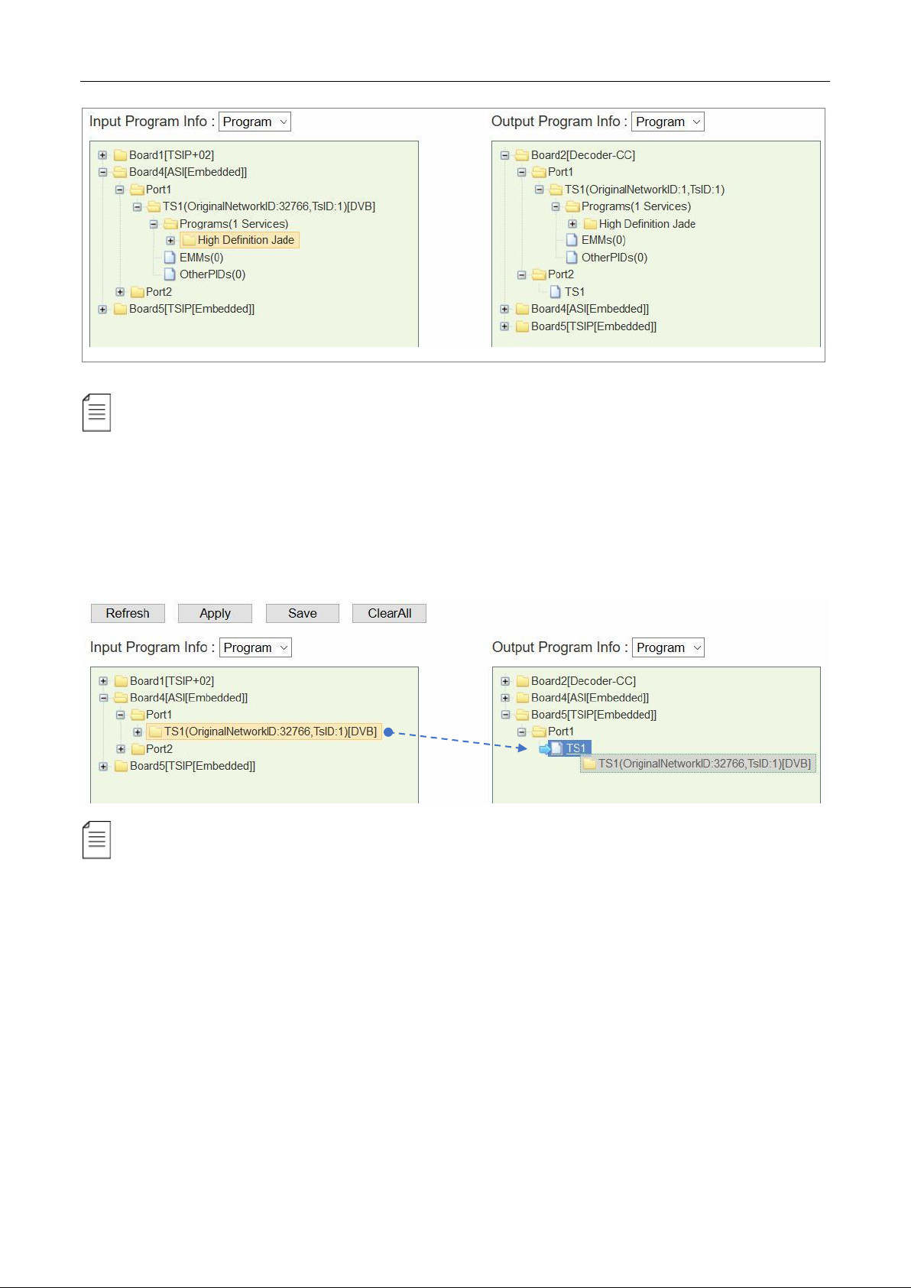This screenshot has width=911, height=1288.
Task: Select TS1(OriginalNetworkID:1,TsID:1) in output tree
Action: [645, 190]
